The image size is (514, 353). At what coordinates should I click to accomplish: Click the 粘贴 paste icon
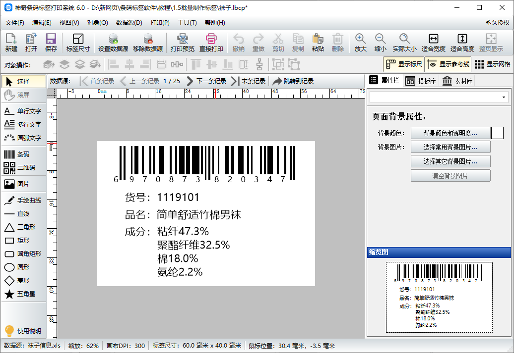click(318, 42)
